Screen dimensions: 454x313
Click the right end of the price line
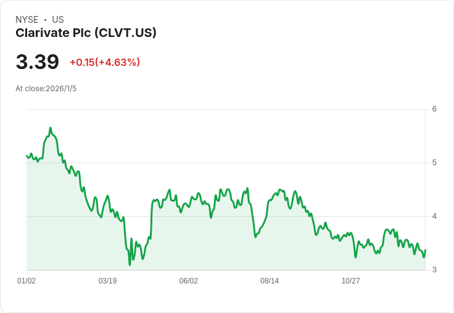point(426,250)
